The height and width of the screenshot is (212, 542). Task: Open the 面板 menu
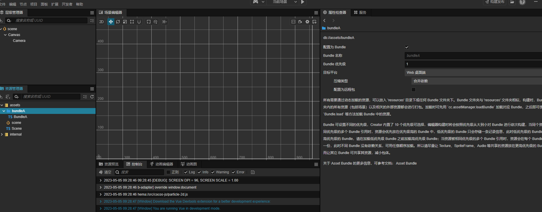coord(44,4)
